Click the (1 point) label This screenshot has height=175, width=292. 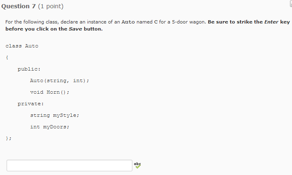(x=51, y=6)
